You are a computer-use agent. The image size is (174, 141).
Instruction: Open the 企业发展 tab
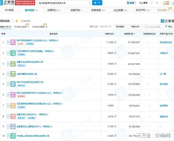tap(121, 10)
